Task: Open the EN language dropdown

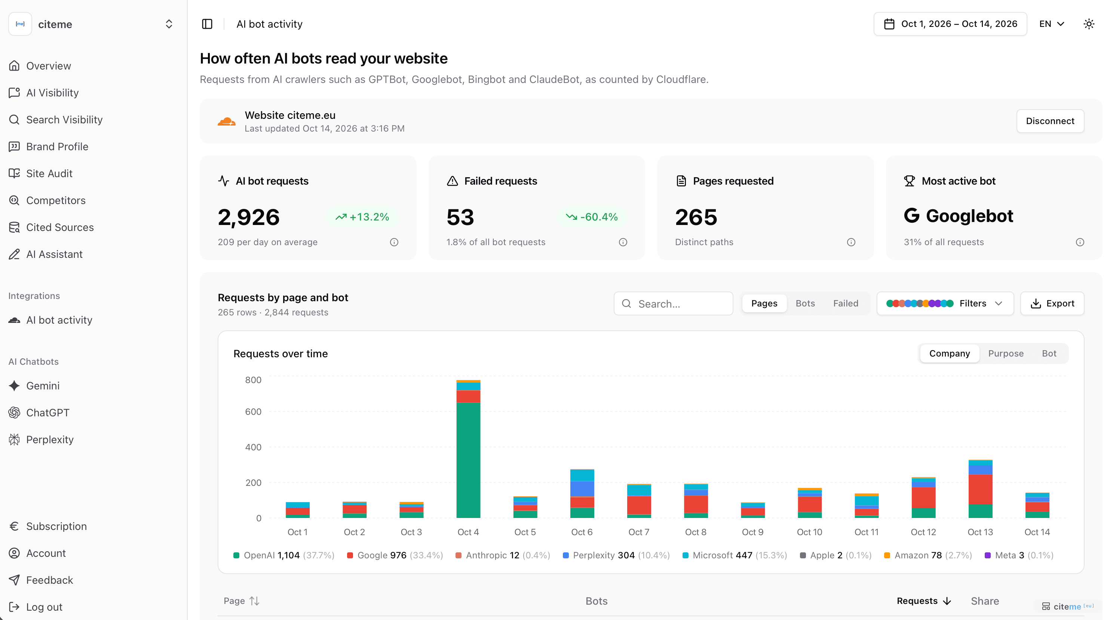Action: point(1051,24)
